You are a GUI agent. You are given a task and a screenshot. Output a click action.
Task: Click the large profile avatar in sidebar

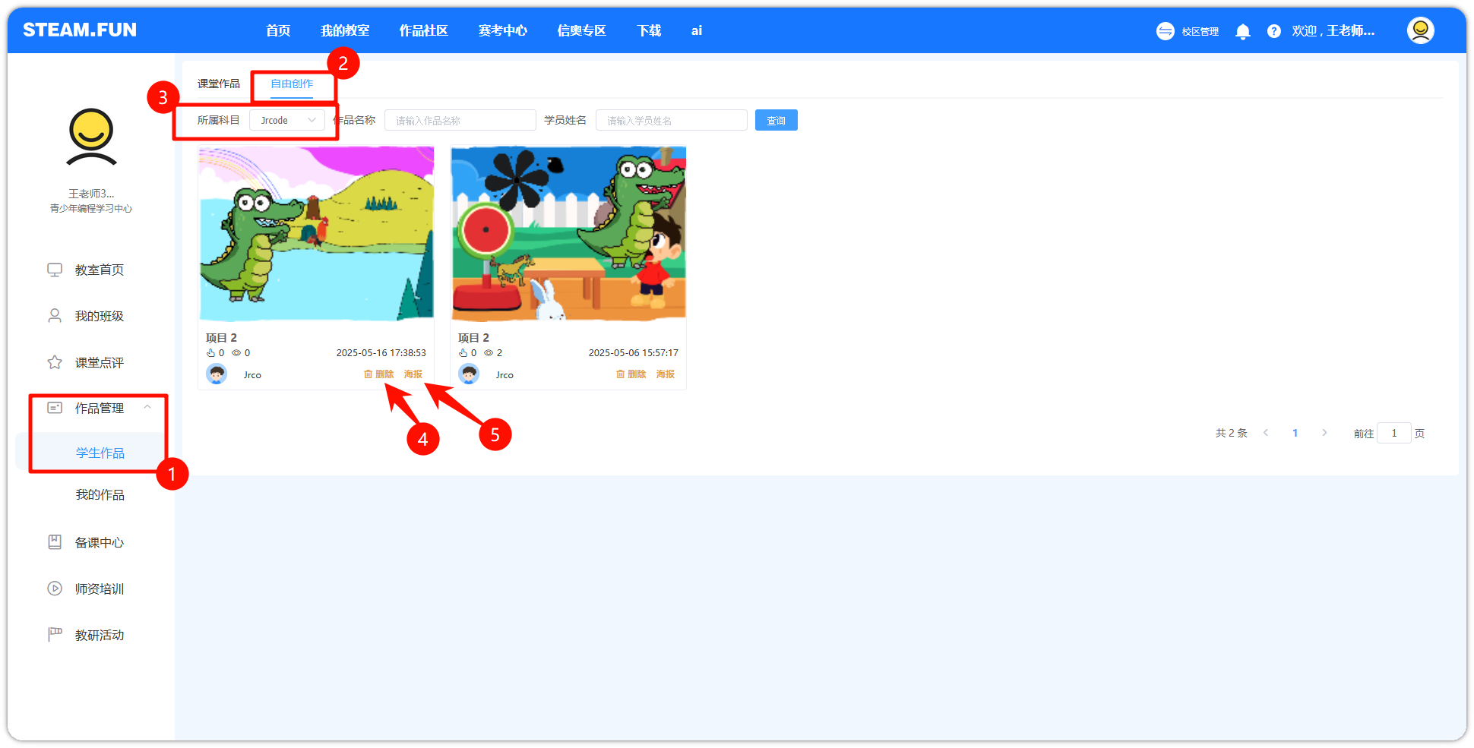pyautogui.click(x=91, y=137)
